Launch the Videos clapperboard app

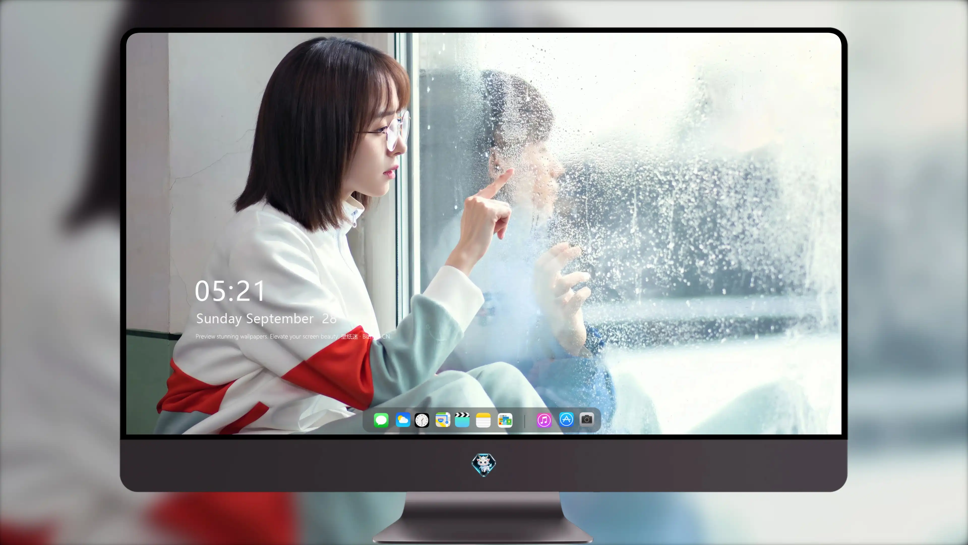[462, 420]
